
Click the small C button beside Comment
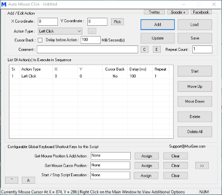[x=145, y=49]
